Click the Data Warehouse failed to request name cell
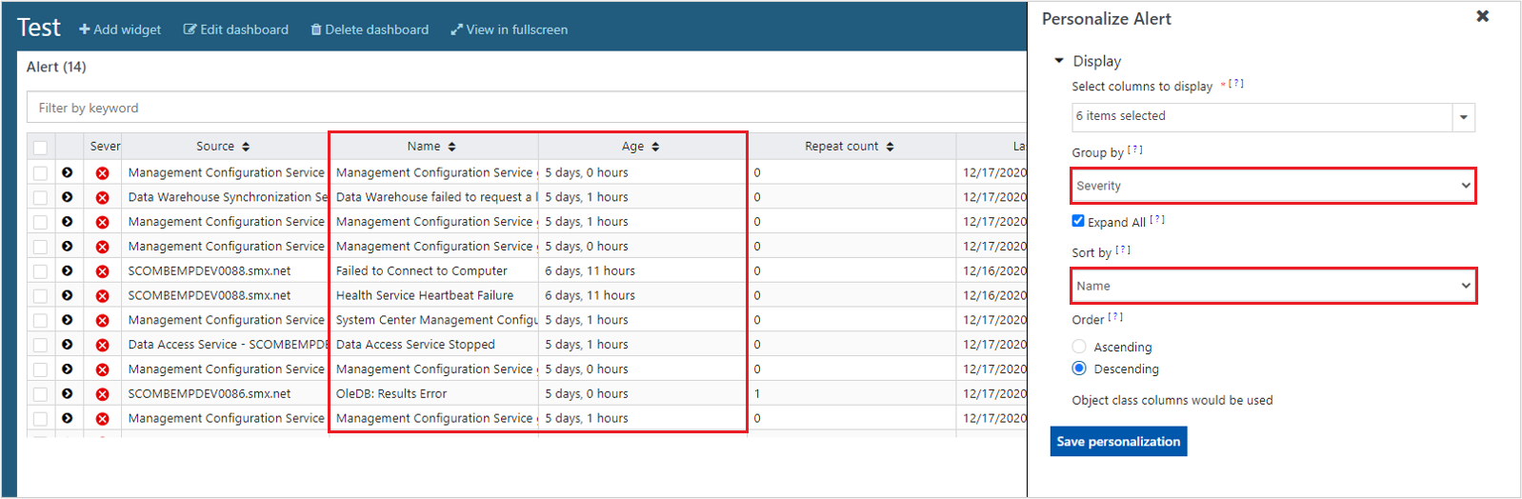This screenshot has width=1522, height=499. (x=434, y=197)
